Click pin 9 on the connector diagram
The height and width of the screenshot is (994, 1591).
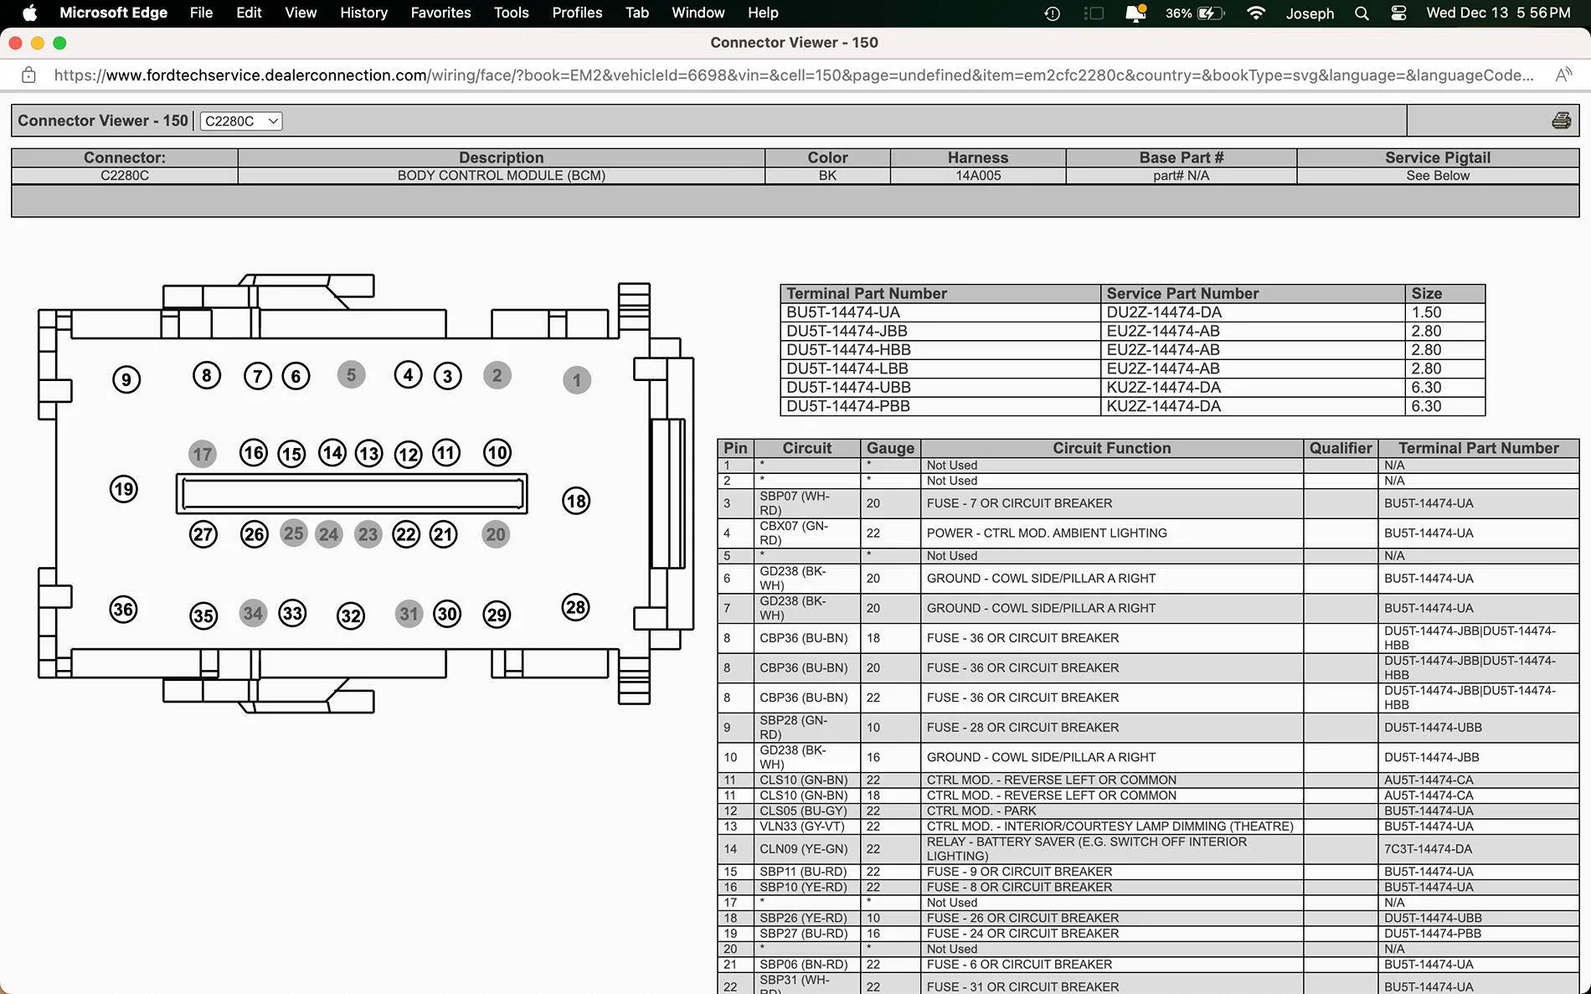pos(126,380)
